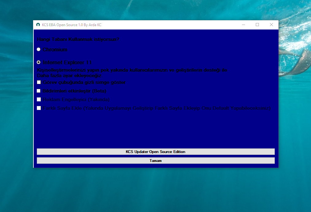Confirm with the Tamam button
Screen dimensions: 311x212
156,161
